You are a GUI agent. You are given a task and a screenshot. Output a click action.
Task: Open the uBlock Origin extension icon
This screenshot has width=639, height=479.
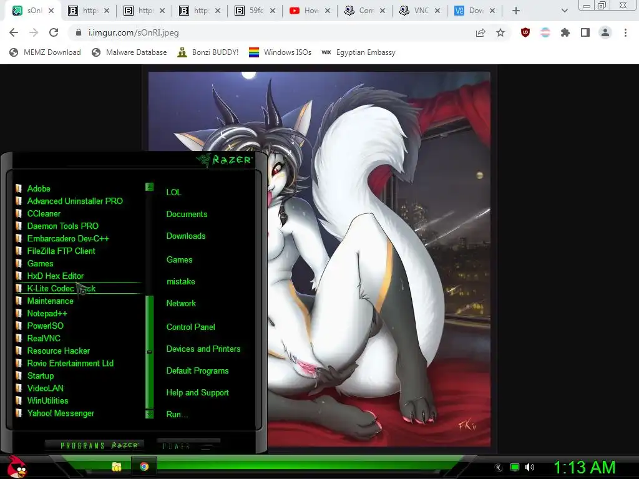point(525,32)
